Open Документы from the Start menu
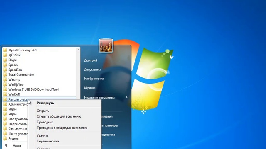The width and height of the screenshot is (266, 149). [92, 70]
